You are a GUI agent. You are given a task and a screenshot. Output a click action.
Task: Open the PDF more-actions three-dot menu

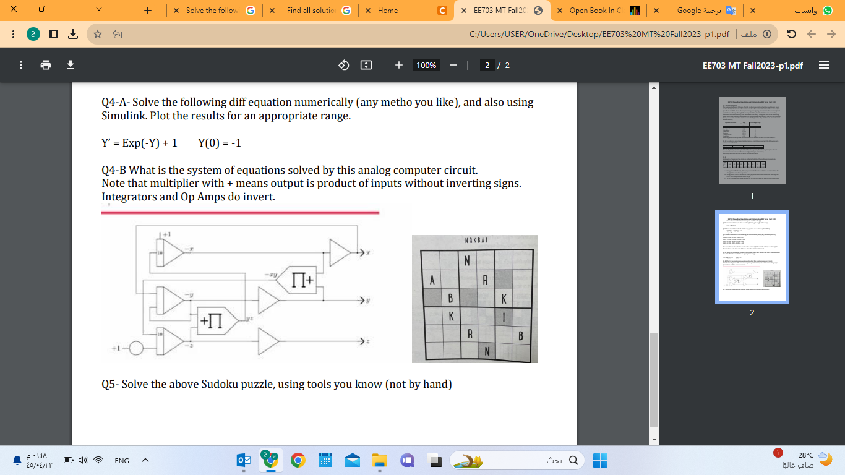coord(21,65)
